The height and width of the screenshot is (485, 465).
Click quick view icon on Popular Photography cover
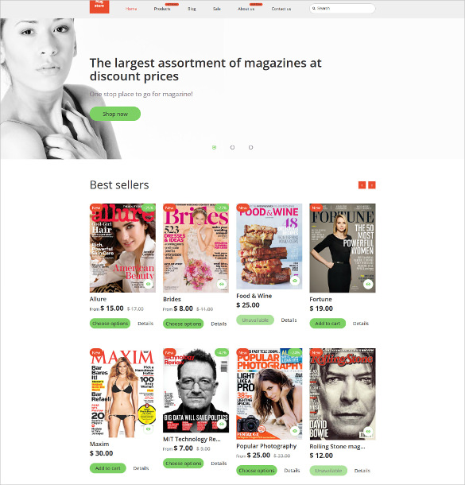295,431
